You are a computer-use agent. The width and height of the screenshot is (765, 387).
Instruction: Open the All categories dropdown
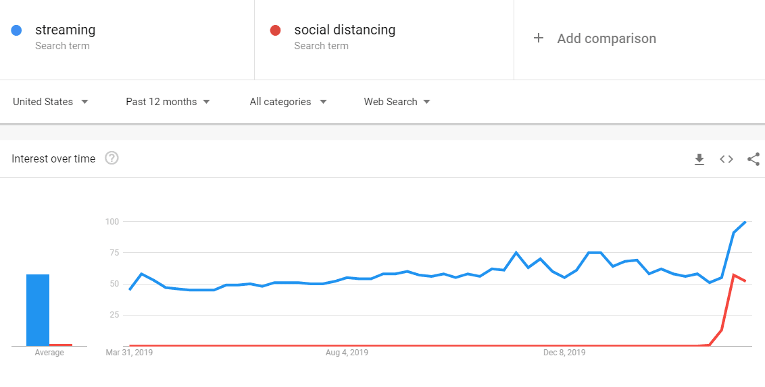click(288, 102)
